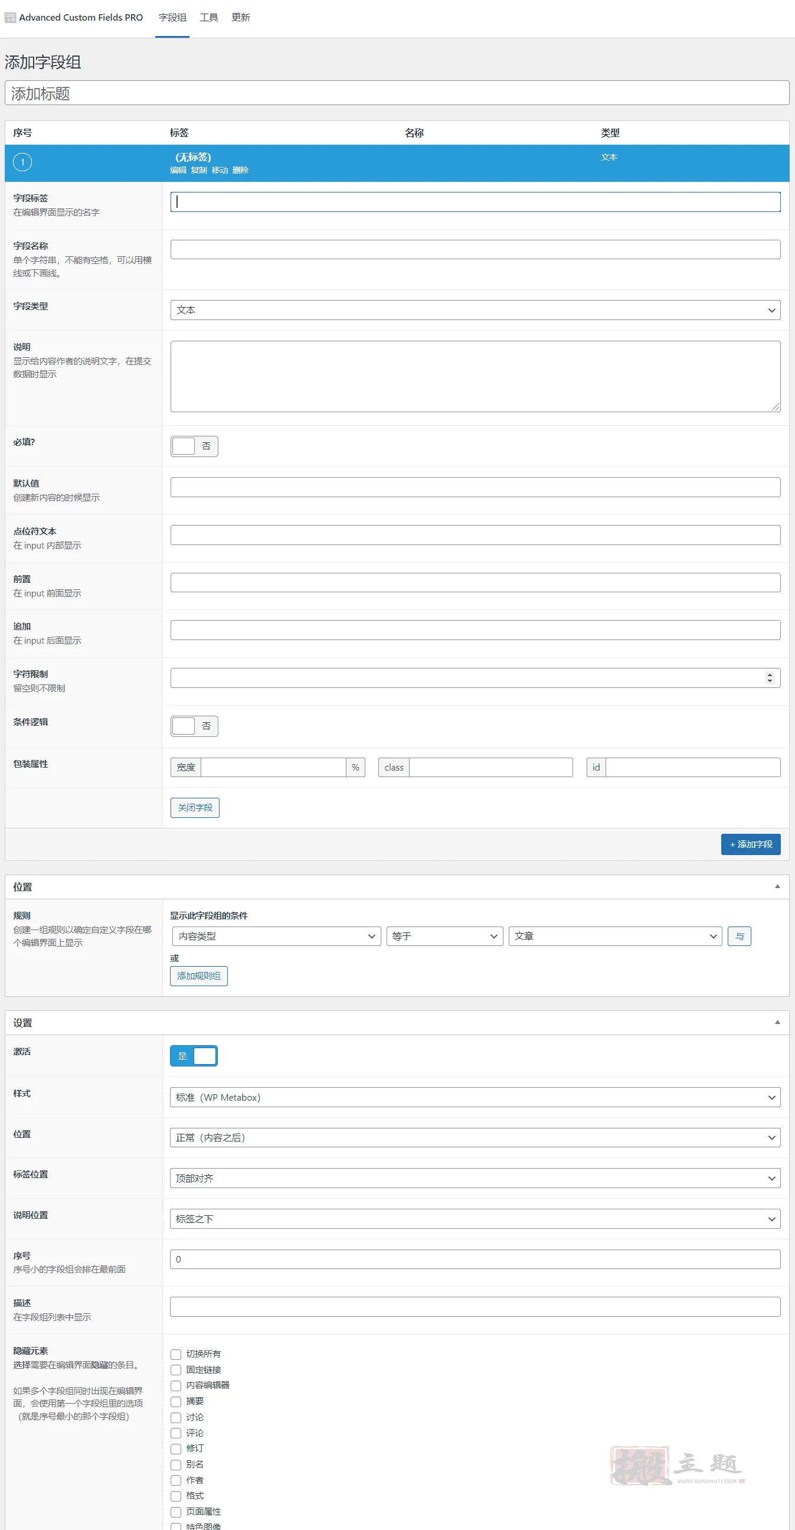Collapse the 设置 panel using its arrow

777,1022
